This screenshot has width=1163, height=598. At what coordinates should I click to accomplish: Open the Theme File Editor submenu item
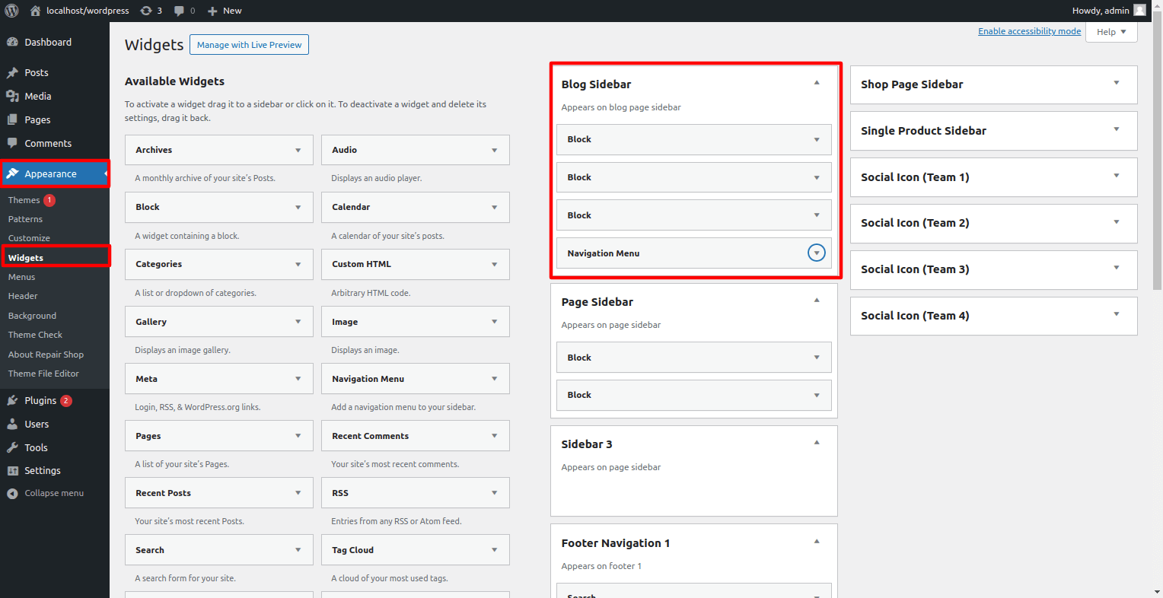click(x=43, y=374)
